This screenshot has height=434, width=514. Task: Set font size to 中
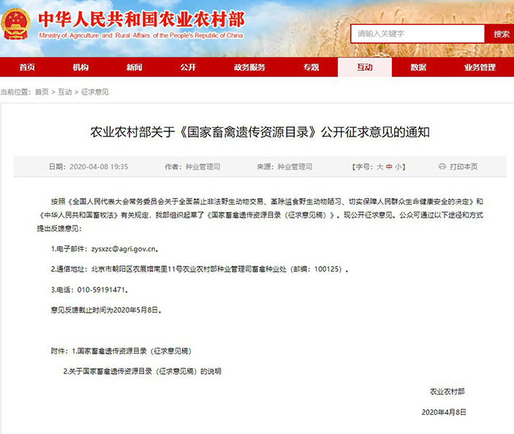point(389,167)
